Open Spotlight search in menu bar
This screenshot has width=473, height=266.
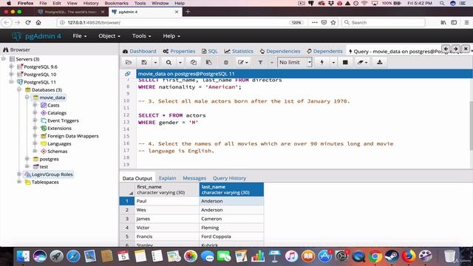[x=442, y=3]
